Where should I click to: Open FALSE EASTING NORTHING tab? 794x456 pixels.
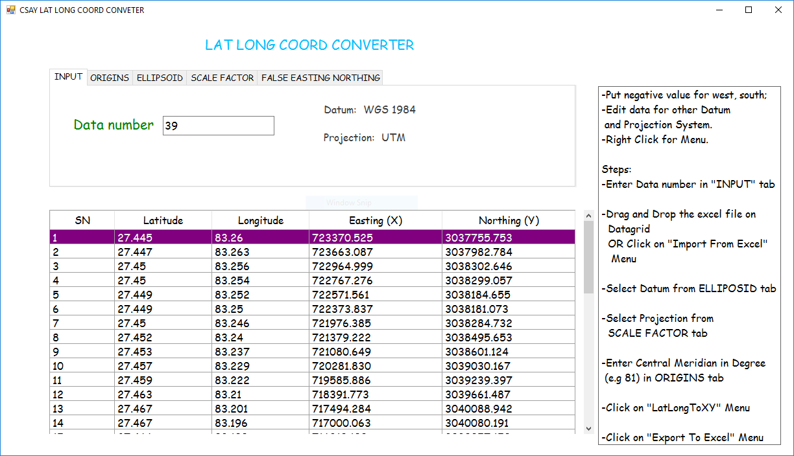pos(320,78)
